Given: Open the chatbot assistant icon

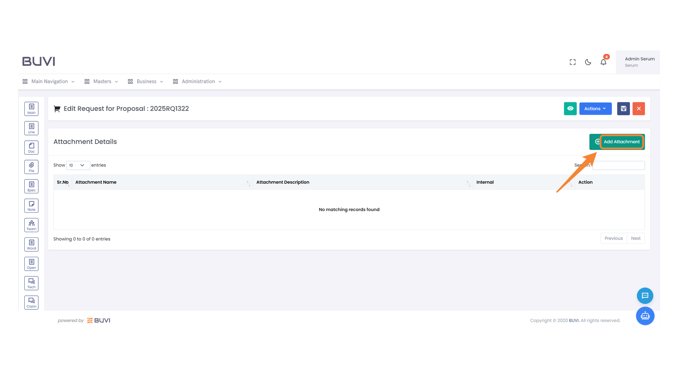Looking at the screenshot, I should [x=645, y=316].
